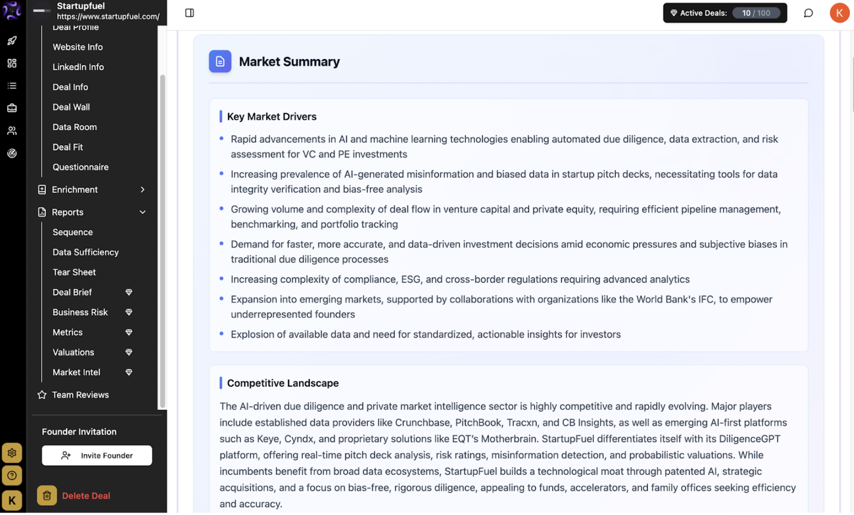Open the Market Intel report
854x515 pixels.
point(76,372)
